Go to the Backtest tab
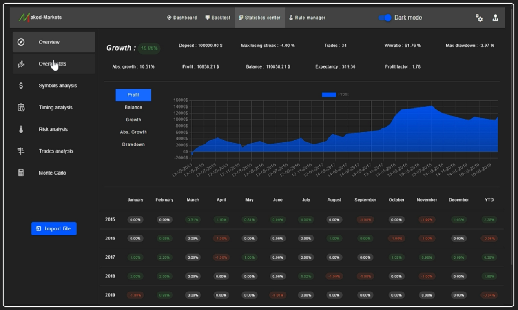Image resolution: width=518 pixels, height=310 pixels. tap(218, 18)
